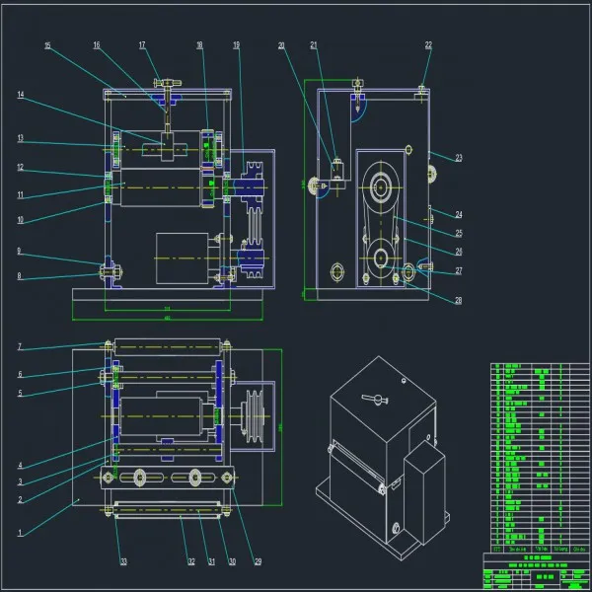Click part label 29

pos(258,561)
